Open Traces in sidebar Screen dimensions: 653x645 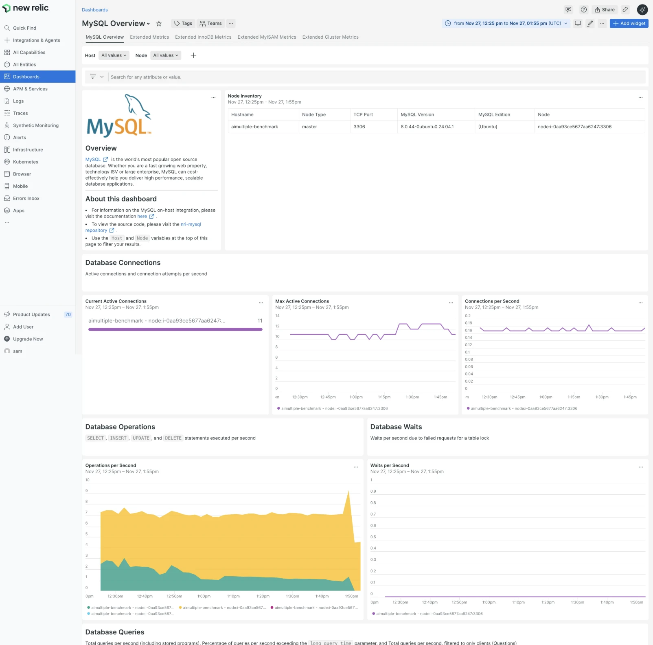[20, 113]
